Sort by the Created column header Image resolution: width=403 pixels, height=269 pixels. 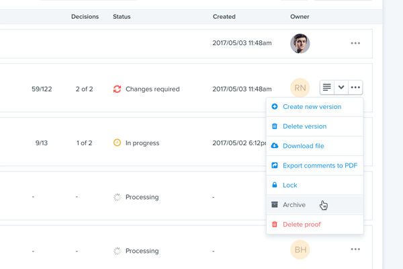224,17
